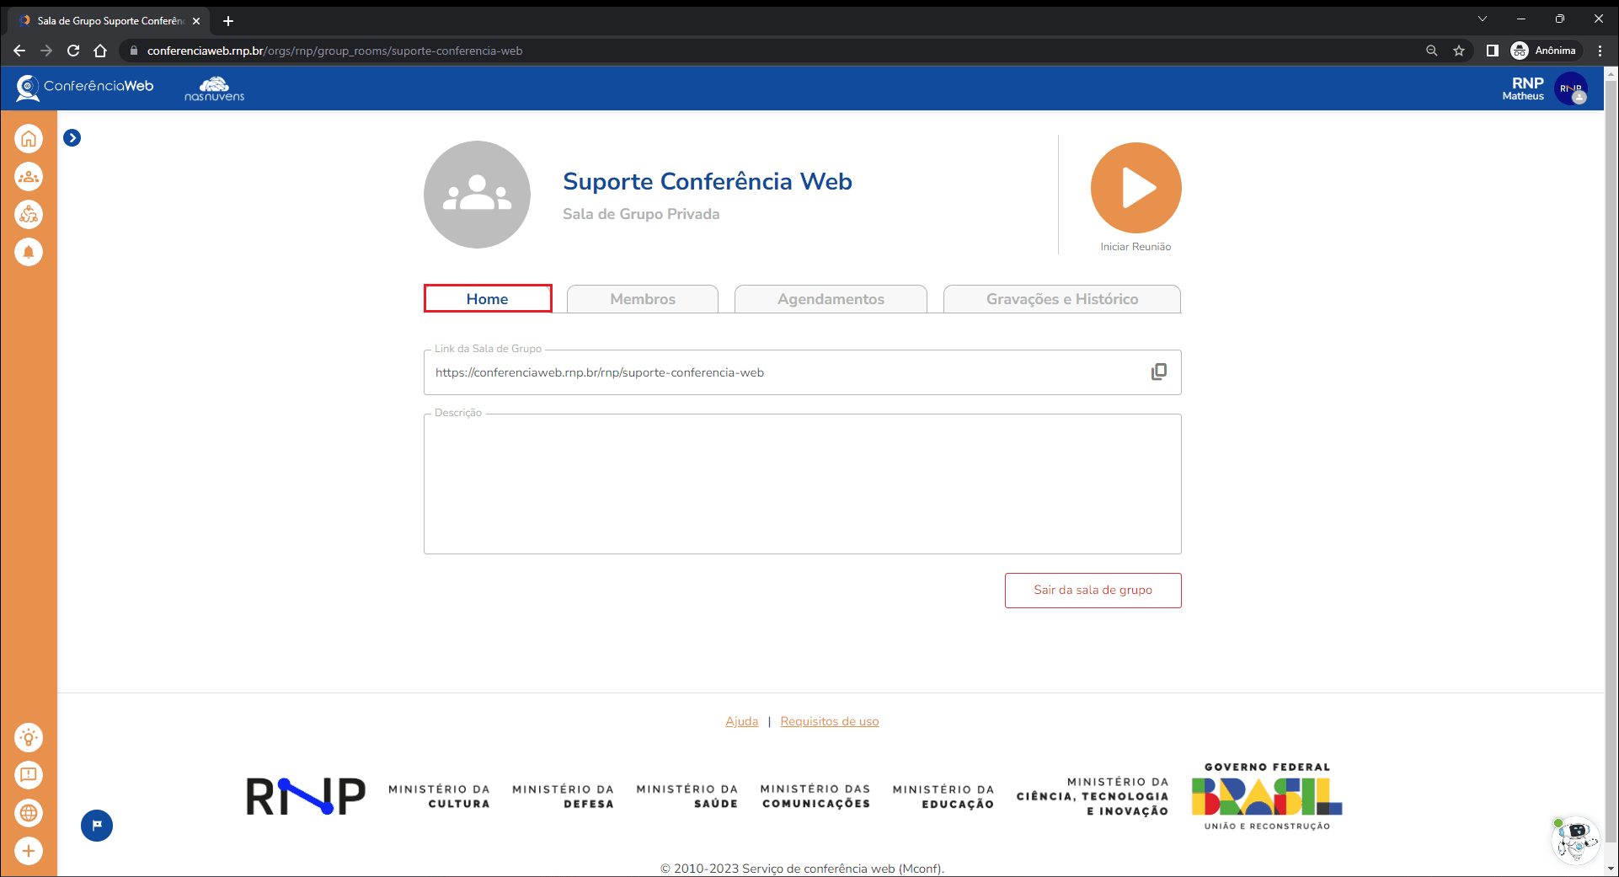Click the lightbulb tips icon
The height and width of the screenshot is (877, 1619).
pos(29,738)
